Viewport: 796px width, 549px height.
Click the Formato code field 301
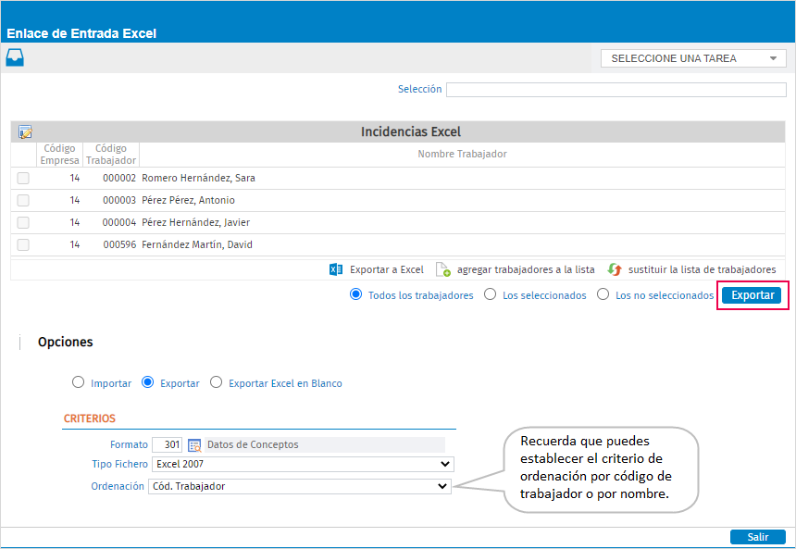pos(167,445)
